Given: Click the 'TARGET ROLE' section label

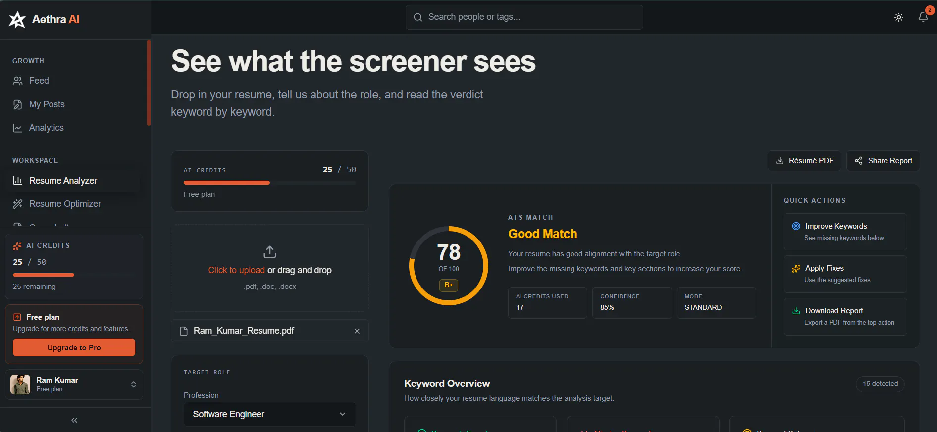Looking at the screenshot, I should [x=207, y=372].
